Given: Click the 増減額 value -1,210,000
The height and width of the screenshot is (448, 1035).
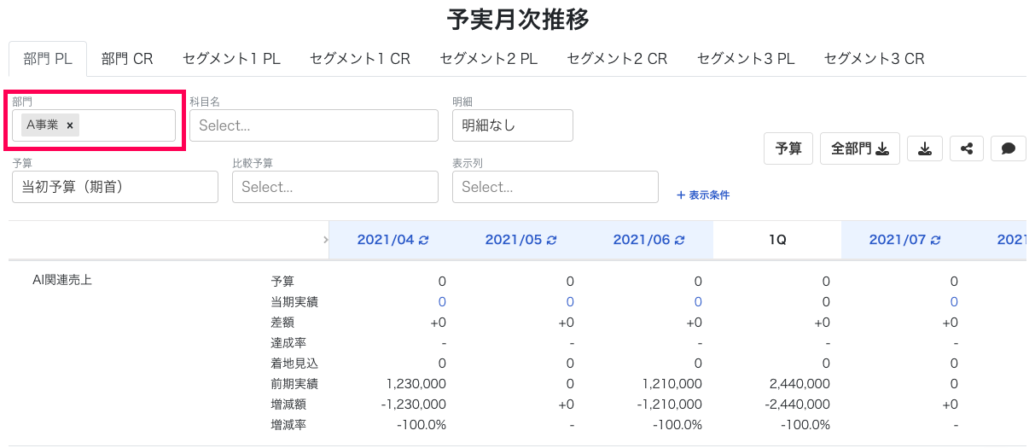Looking at the screenshot, I should point(670,404).
